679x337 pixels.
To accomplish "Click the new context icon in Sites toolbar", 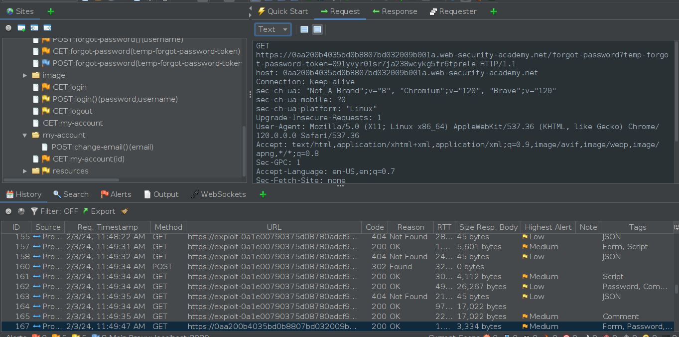I will click(21, 28).
